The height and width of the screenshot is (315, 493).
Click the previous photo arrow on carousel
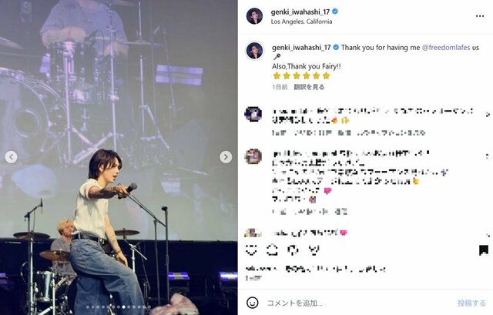(x=11, y=157)
